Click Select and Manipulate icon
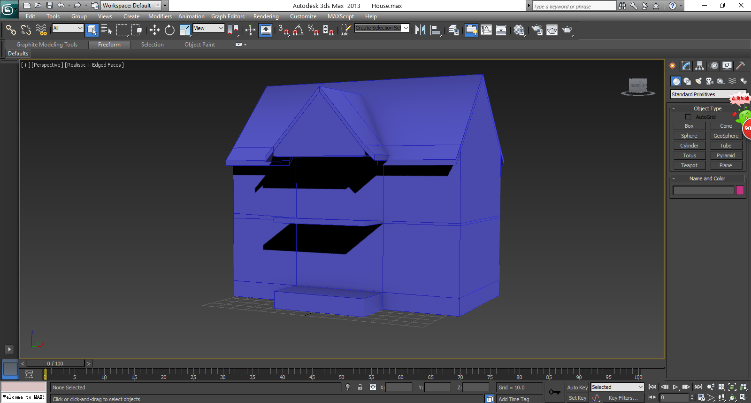Screen dimensions: 751x403 (250, 30)
